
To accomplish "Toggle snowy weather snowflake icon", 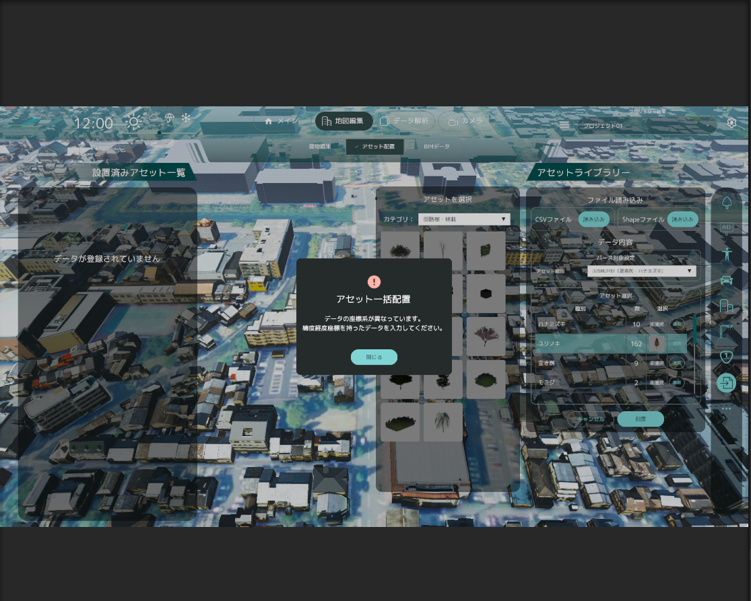I will [x=186, y=118].
